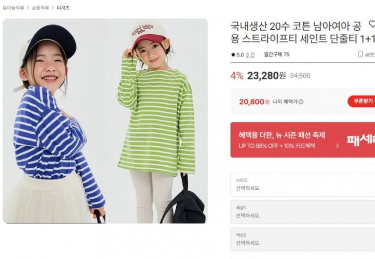Click the heart wishlist icon

(372, 24)
